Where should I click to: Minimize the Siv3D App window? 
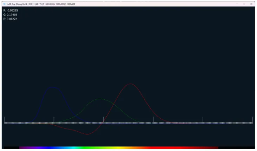[237, 4]
